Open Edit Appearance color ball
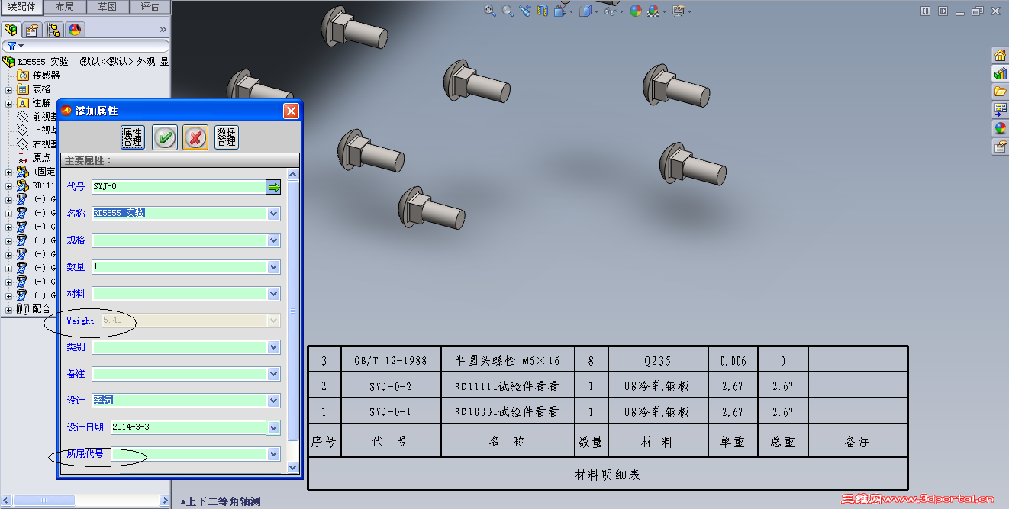Image resolution: width=1009 pixels, height=509 pixels. 636,11
